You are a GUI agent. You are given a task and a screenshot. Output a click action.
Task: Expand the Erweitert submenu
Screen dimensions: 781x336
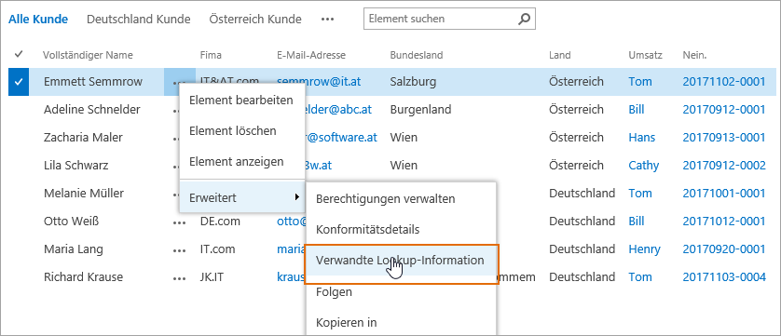(242, 197)
